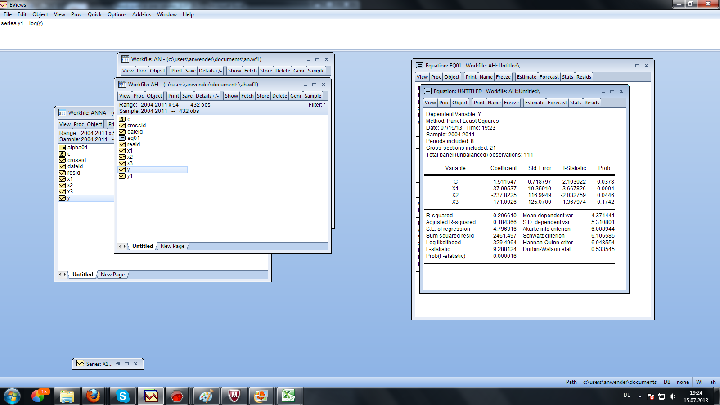Image resolution: width=720 pixels, height=405 pixels.
Task: Click the DB = none status bar entry
Action: point(676,382)
